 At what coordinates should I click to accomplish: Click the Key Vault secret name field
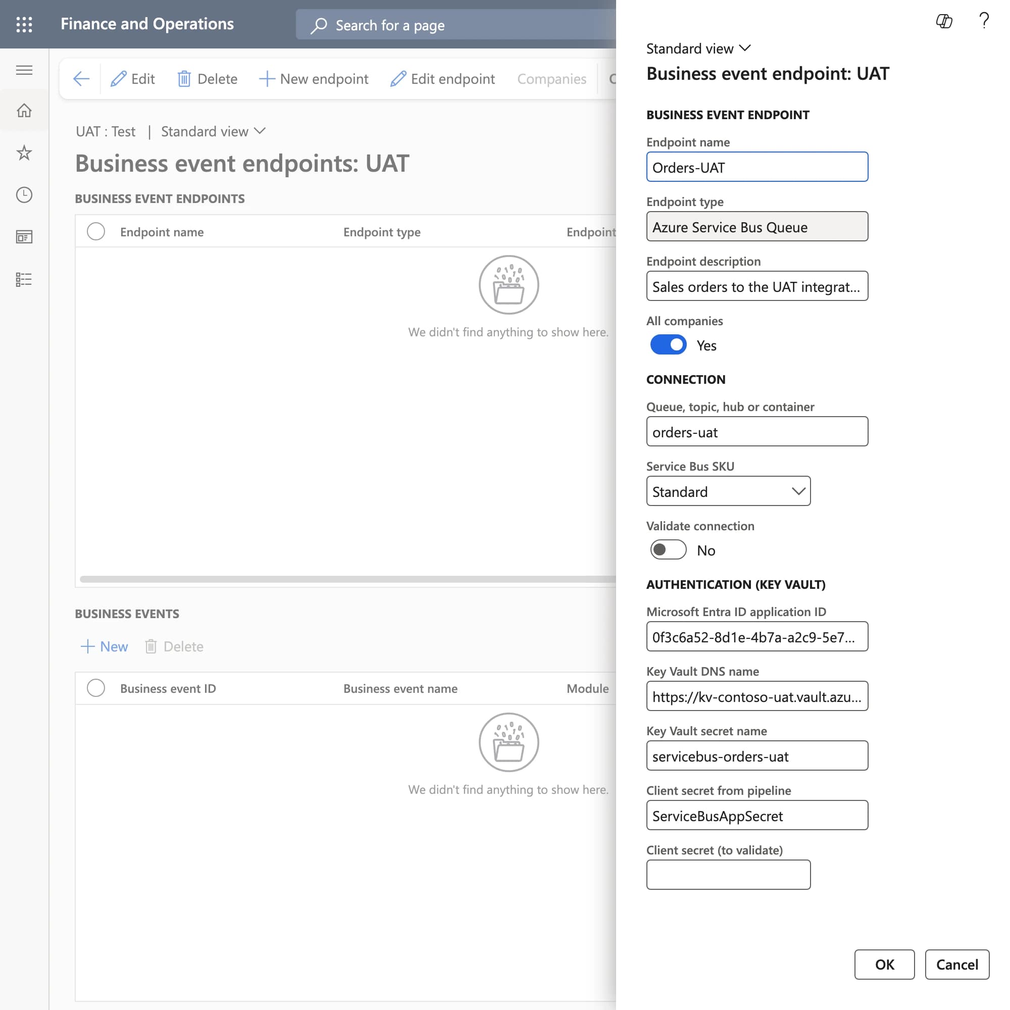757,755
